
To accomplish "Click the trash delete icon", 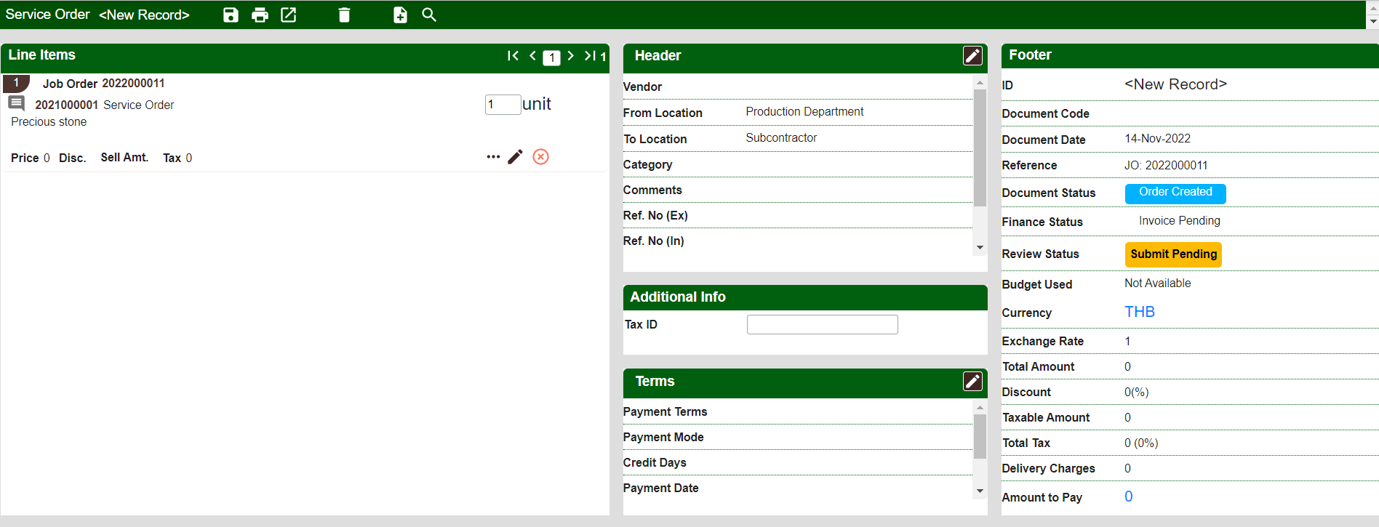I will [x=344, y=15].
